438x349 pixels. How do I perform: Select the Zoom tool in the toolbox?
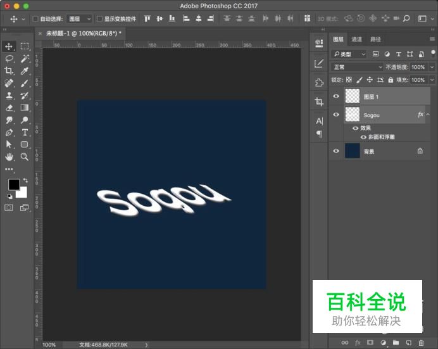(25, 156)
